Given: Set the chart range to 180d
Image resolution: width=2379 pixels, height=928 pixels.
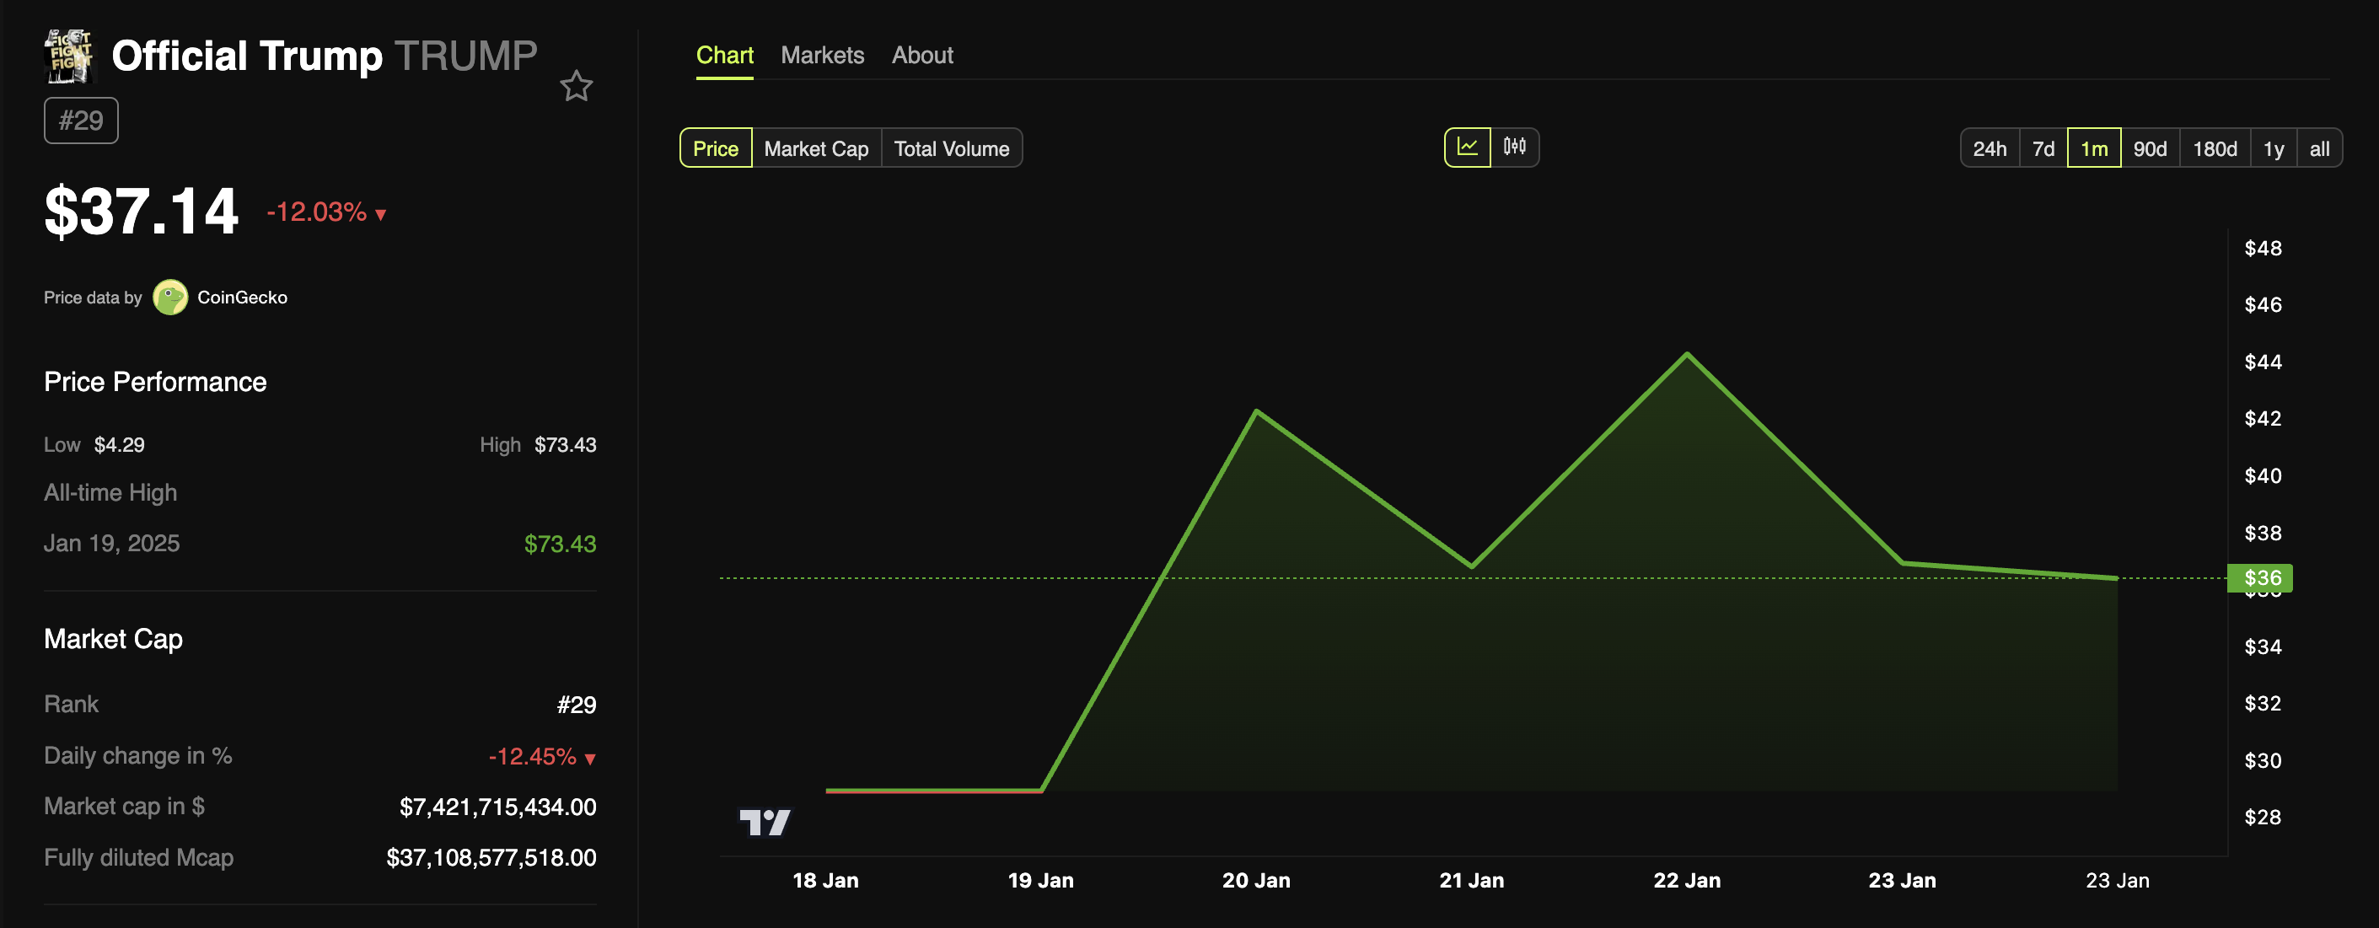Looking at the screenshot, I should click(x=2214, y=148).
